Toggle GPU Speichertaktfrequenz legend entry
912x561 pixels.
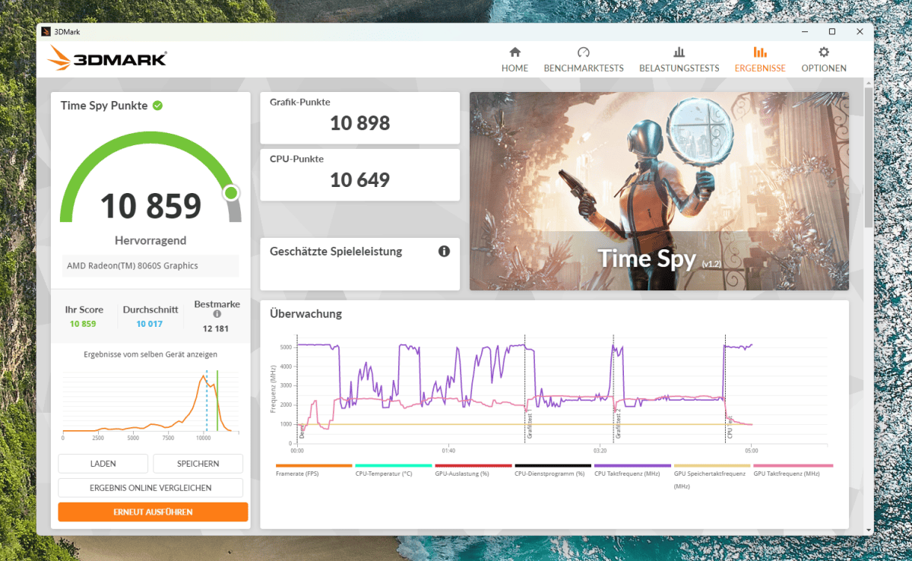[x=712, y=475]
